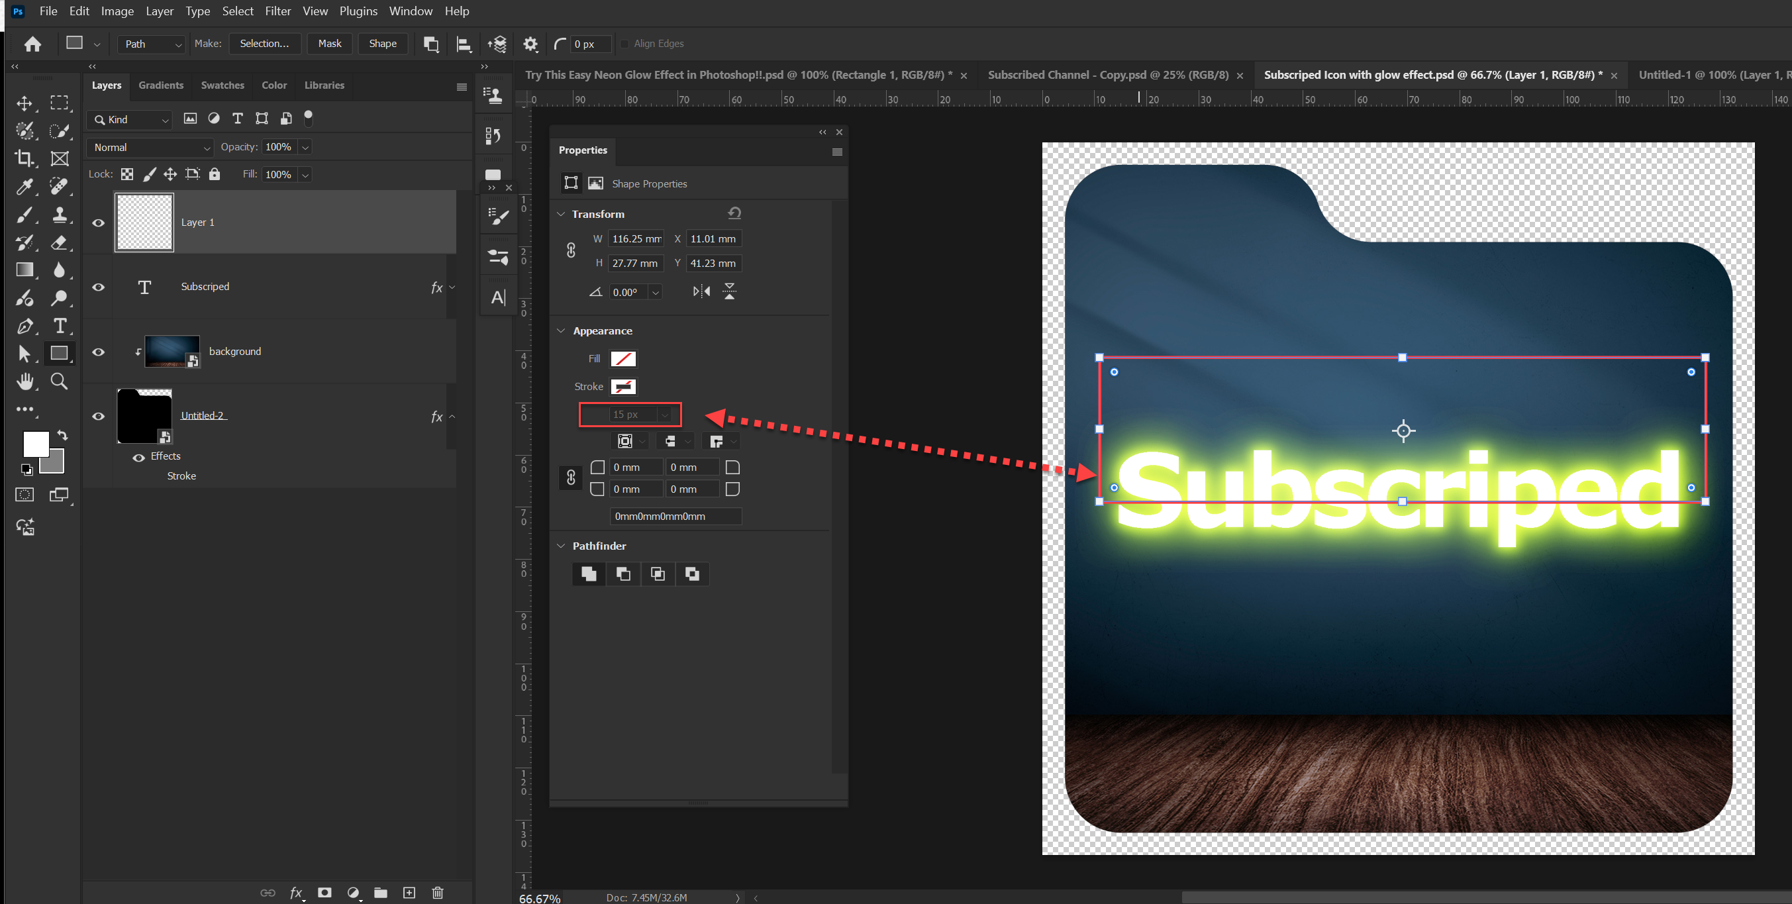Click the Mask button in the options bar
The image size is (1792, 904).
click(x=330, y=43)
